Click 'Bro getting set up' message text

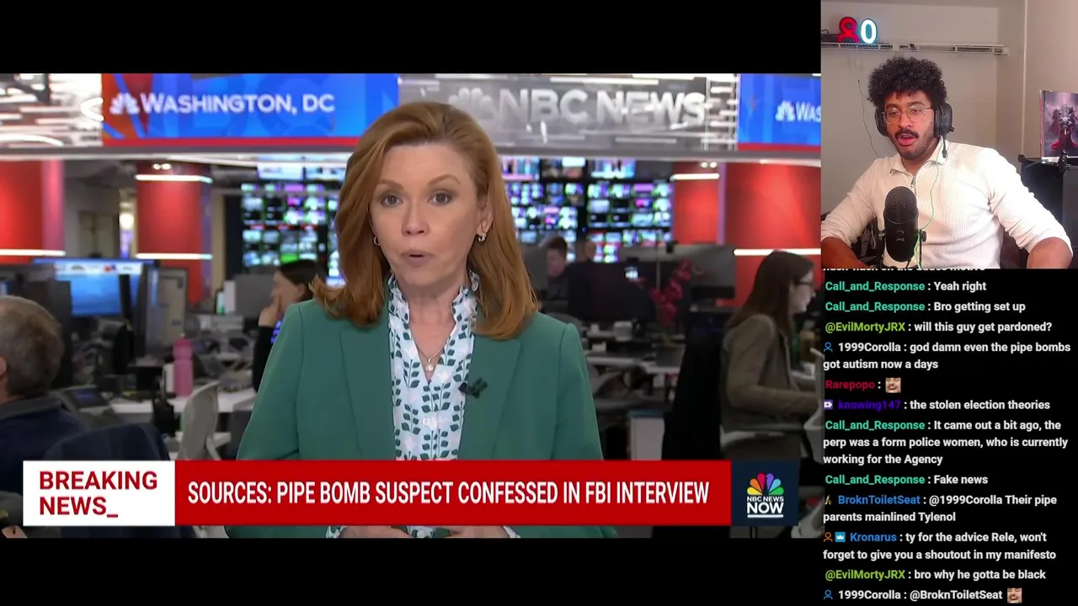pyautogui.click(x=979, y=306)
